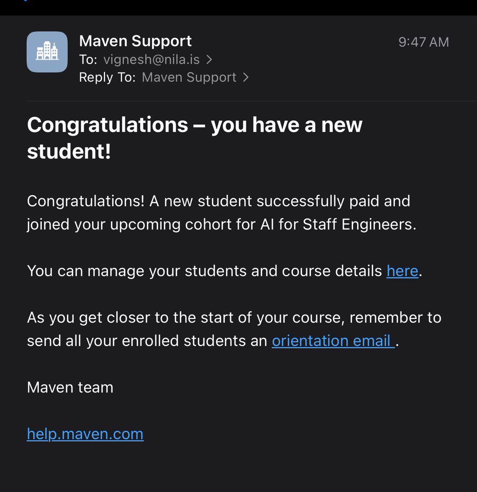
Task: Tap the "Congratulations – you have a new" heading line
Action: click(194, 125)
